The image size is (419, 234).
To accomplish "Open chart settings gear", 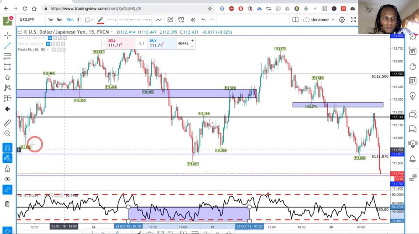I will point(342,20).
